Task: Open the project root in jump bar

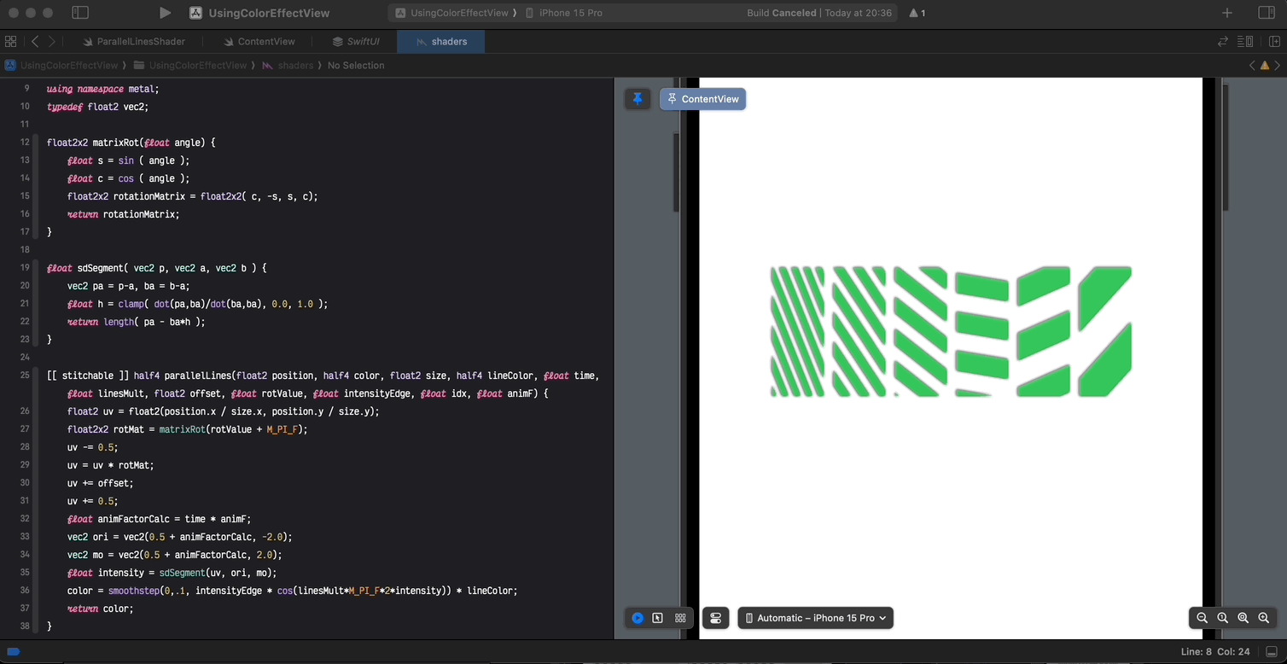Action: click(61, 65)
